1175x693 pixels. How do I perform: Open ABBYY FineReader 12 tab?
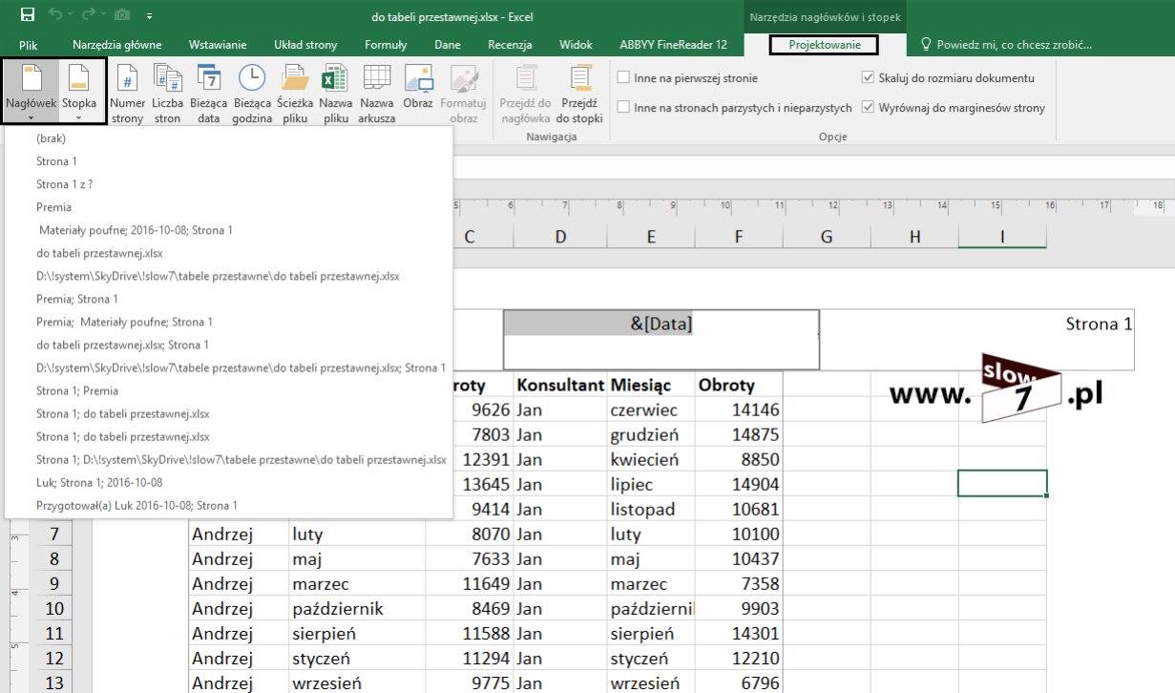click(x=673, y=45)
